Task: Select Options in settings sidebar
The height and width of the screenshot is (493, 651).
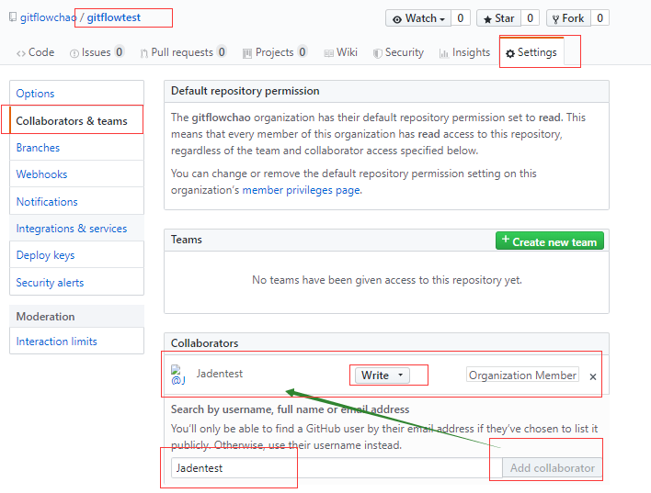Action: (77, 94)
